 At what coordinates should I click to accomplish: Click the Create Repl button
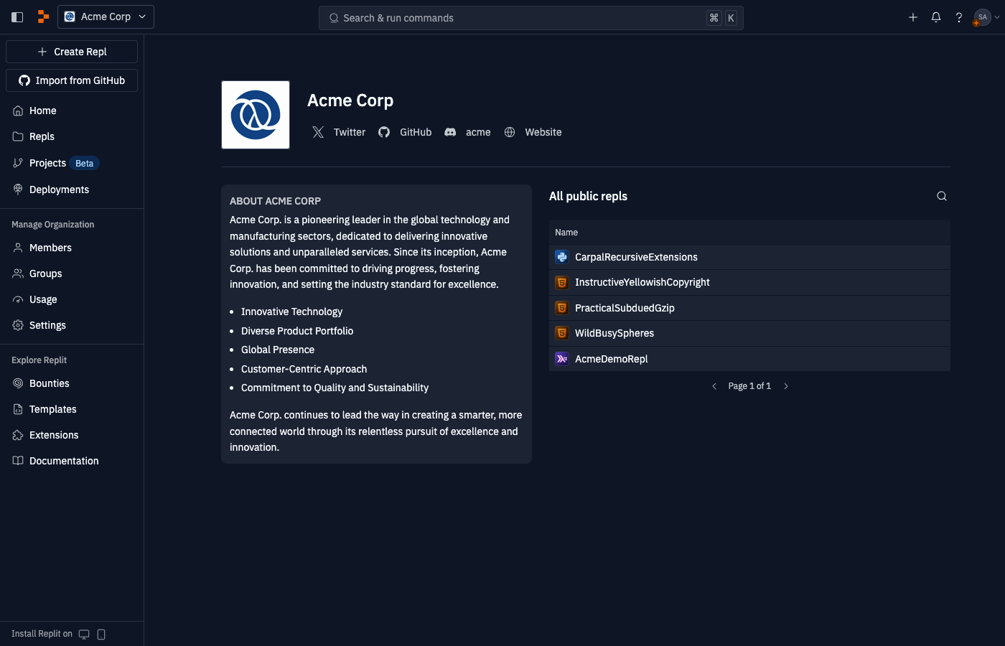[x=72, y=52]
